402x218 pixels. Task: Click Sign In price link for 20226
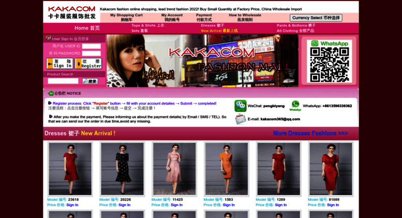point(124,205)
